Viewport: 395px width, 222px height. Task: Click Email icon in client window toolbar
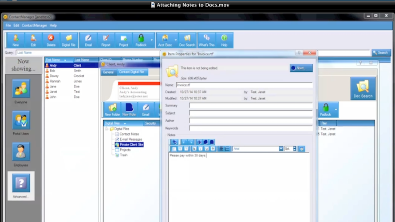tap(146, 110)
